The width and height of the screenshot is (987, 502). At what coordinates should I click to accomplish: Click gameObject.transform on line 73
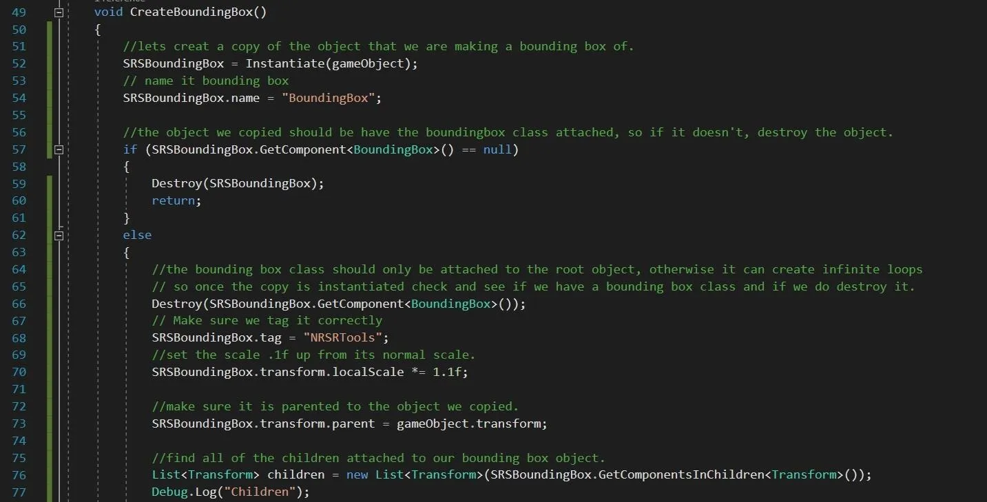(469, 423)
